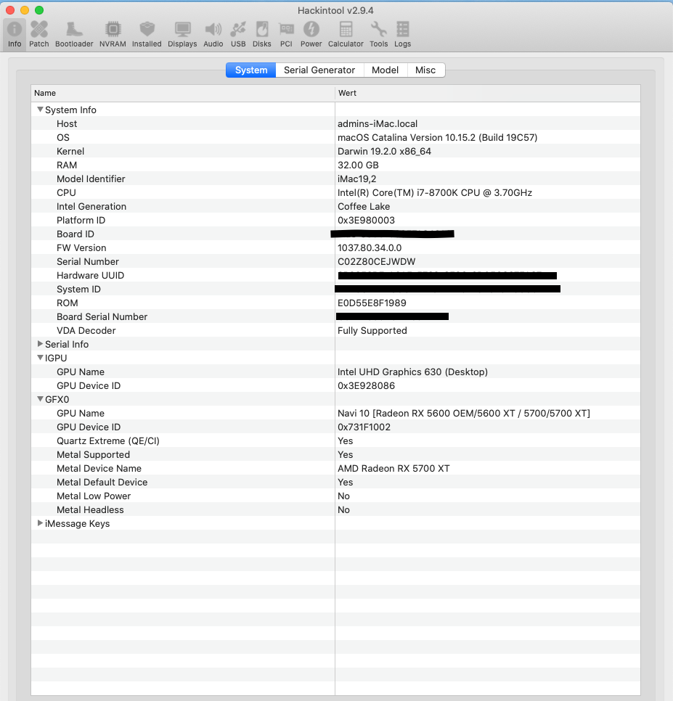The image size is (673, 701).
Task: Expand the Serial Info group
Action: pyautogui.click(x=40, y=344)
